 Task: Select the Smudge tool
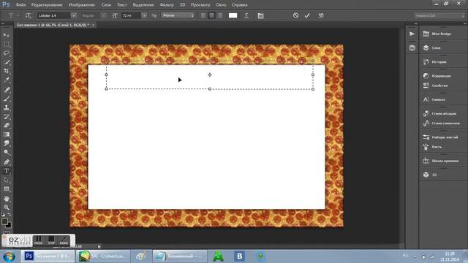(x=7, y=143)
